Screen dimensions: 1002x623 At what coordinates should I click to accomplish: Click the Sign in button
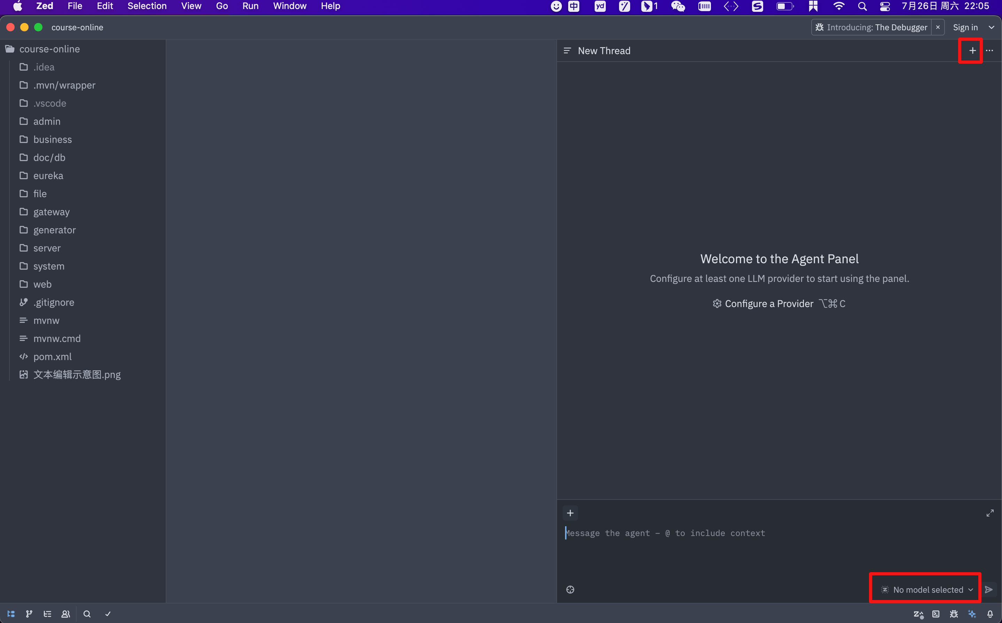point(965,27)
